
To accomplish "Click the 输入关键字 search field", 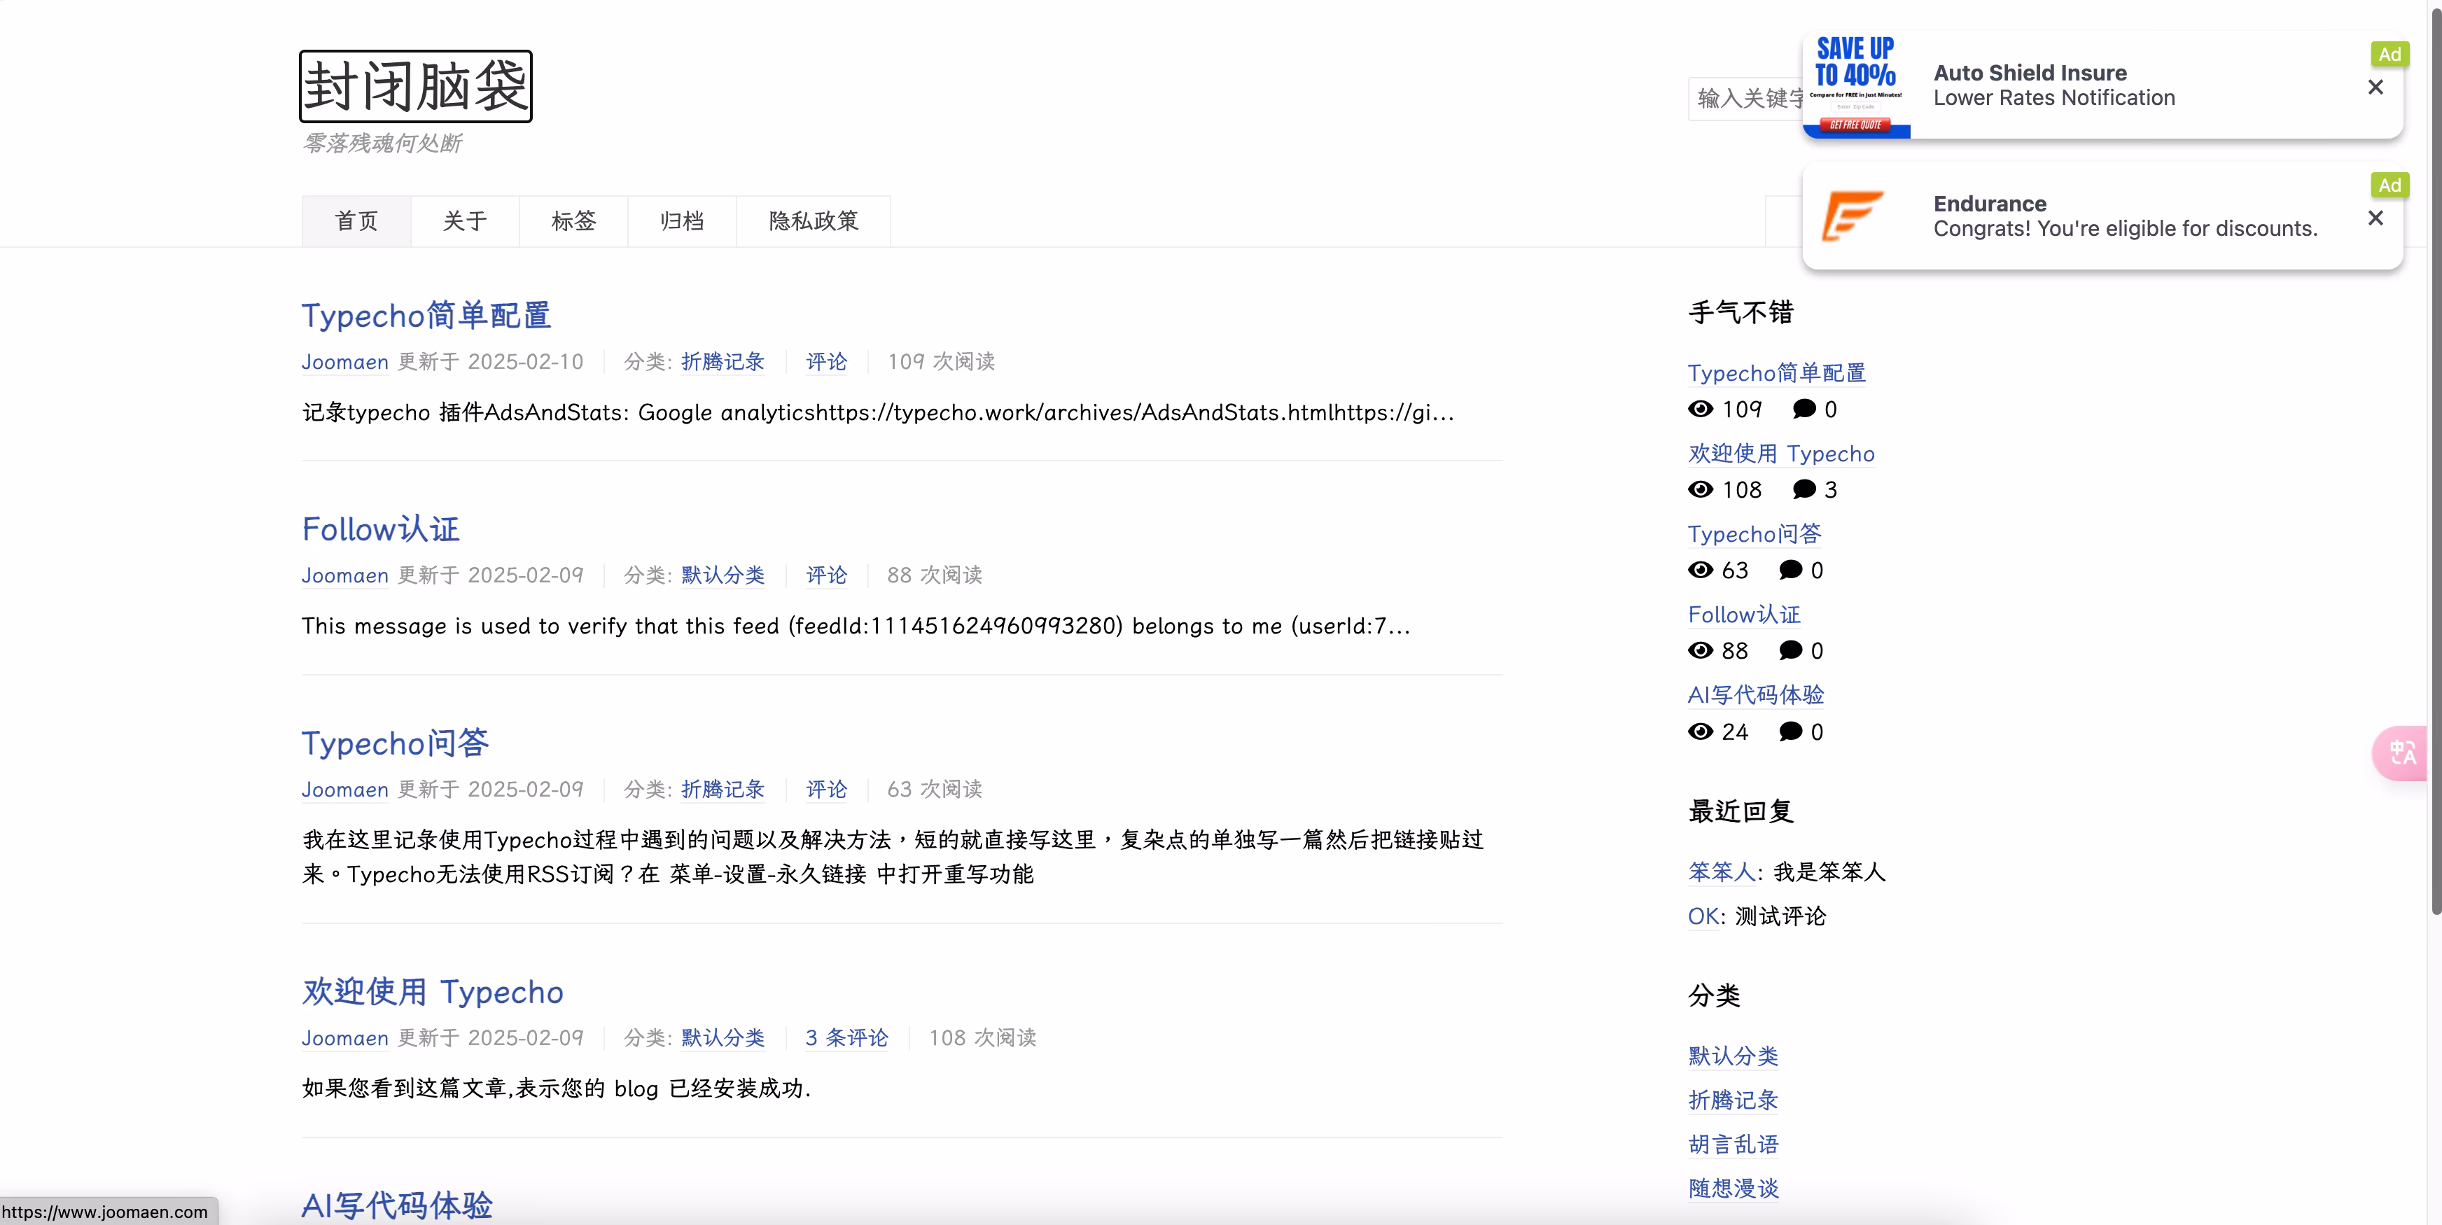I will click(1744, 99).
